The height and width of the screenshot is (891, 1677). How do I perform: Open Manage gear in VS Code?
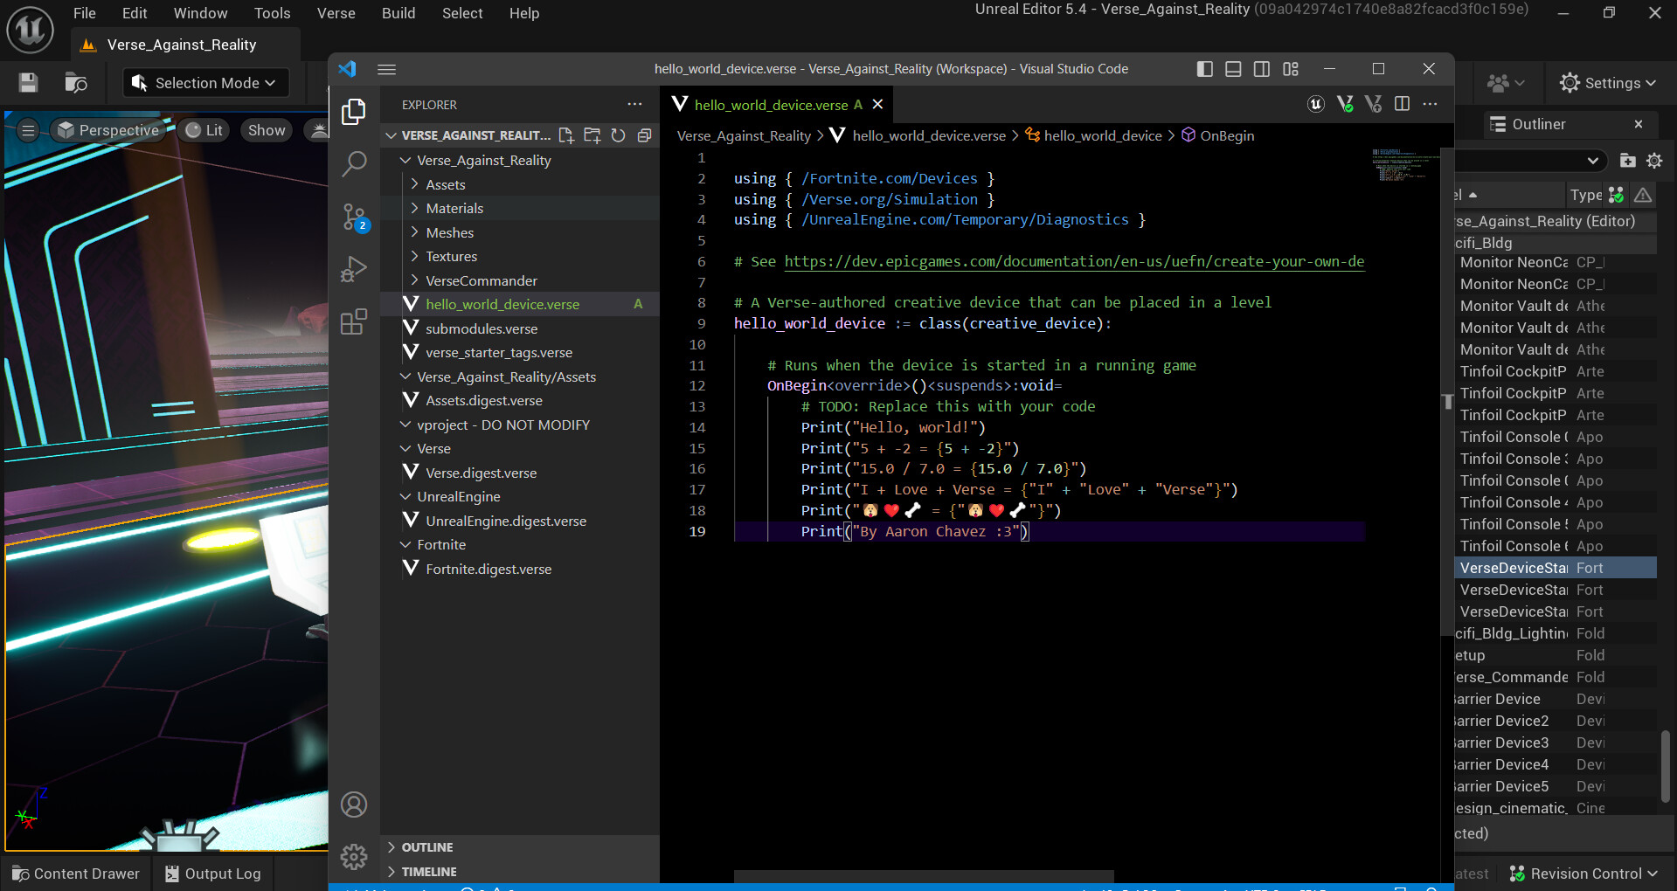point(354,856)
